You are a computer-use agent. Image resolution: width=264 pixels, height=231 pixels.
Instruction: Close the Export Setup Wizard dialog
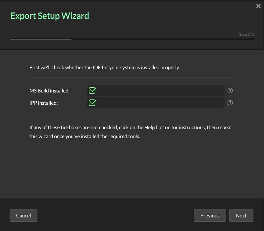tap(258, 6)
